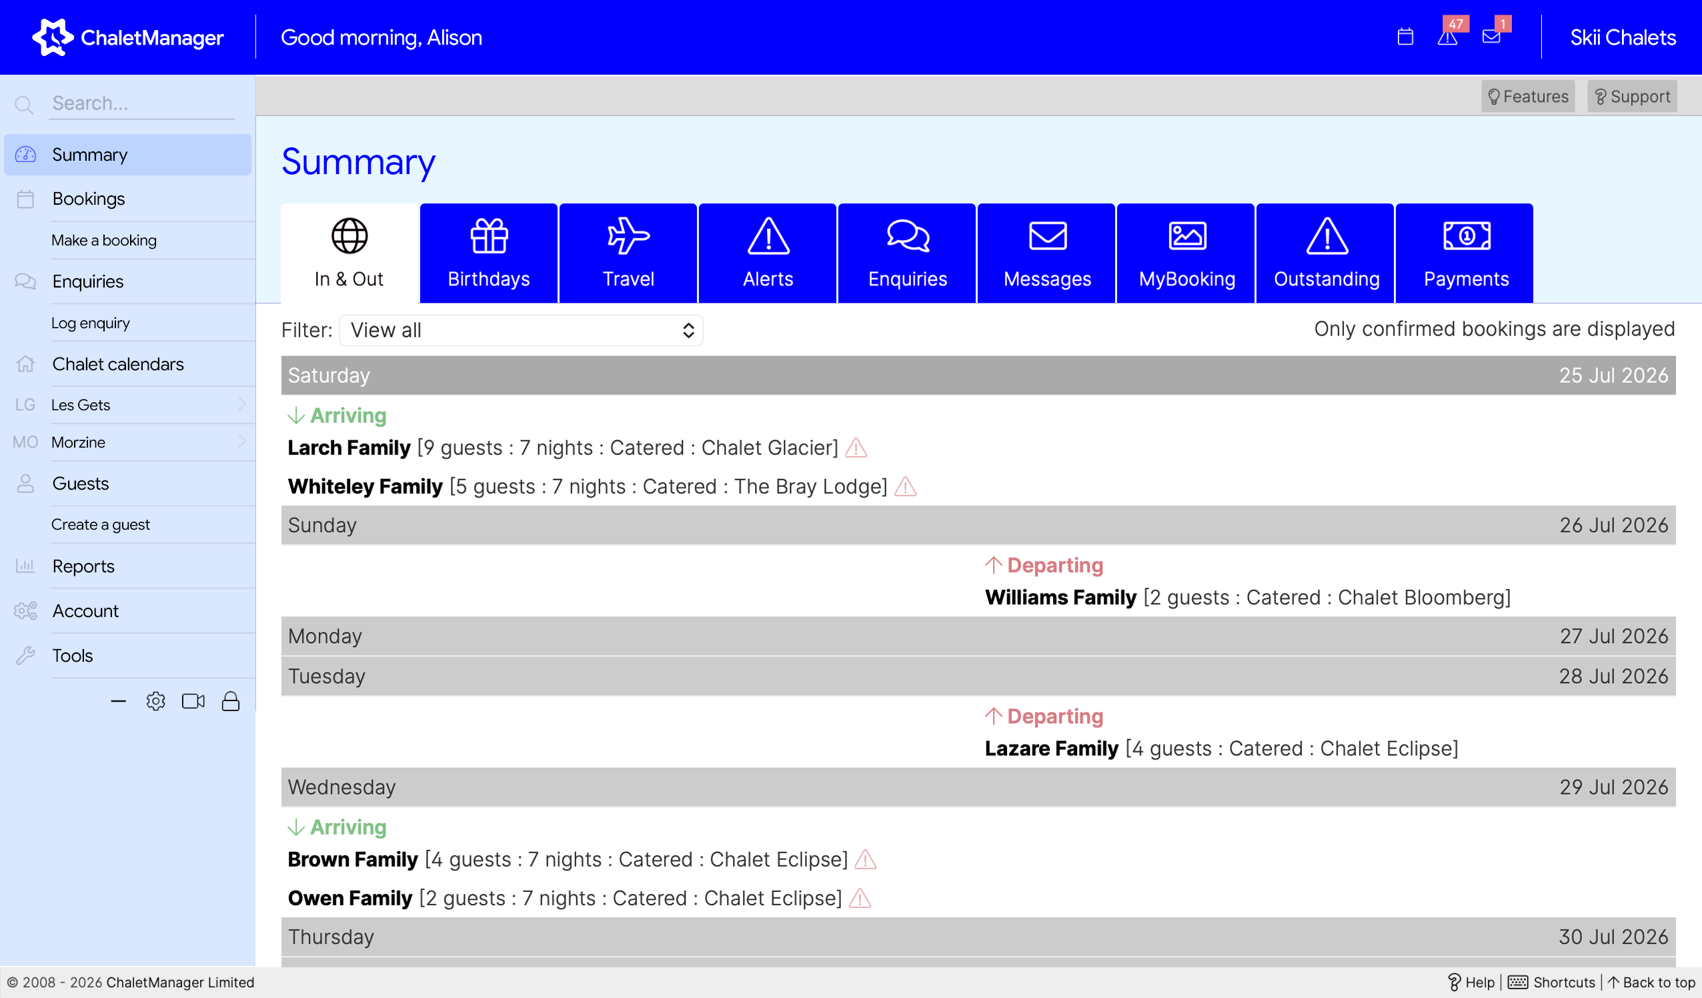Image resolution: width=1702 pixels, height=998 pixels.
Task: Click the search magnifier icon
Action: pos(24,105)
